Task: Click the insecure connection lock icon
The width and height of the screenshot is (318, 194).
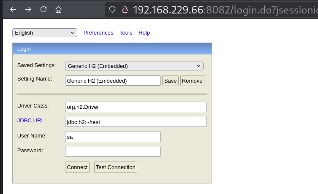Action: [x=124, y=9]
